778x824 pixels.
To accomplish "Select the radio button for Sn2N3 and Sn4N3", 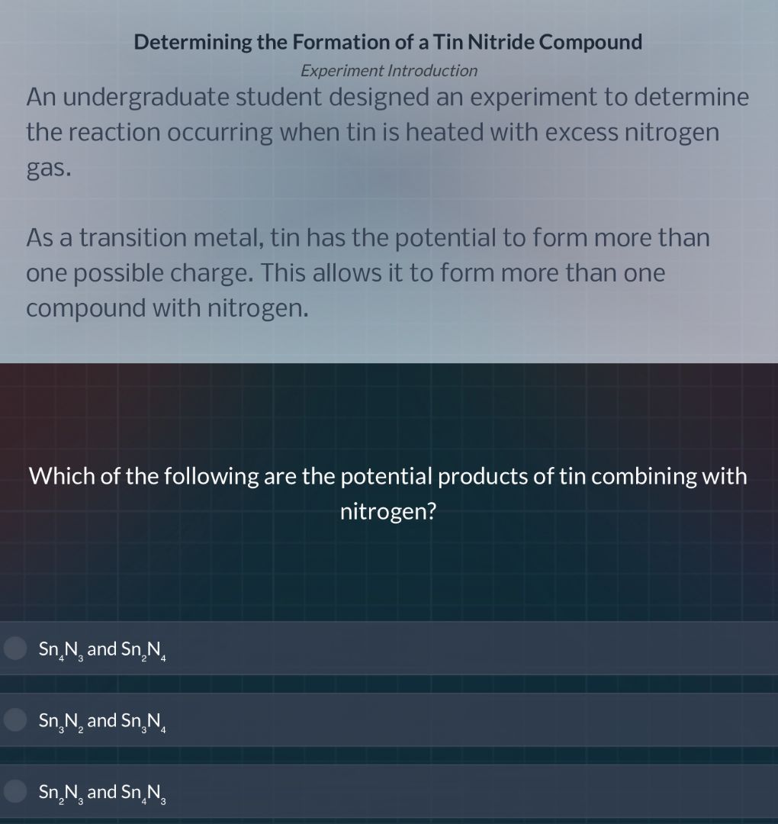I will [x=15, y=791].
